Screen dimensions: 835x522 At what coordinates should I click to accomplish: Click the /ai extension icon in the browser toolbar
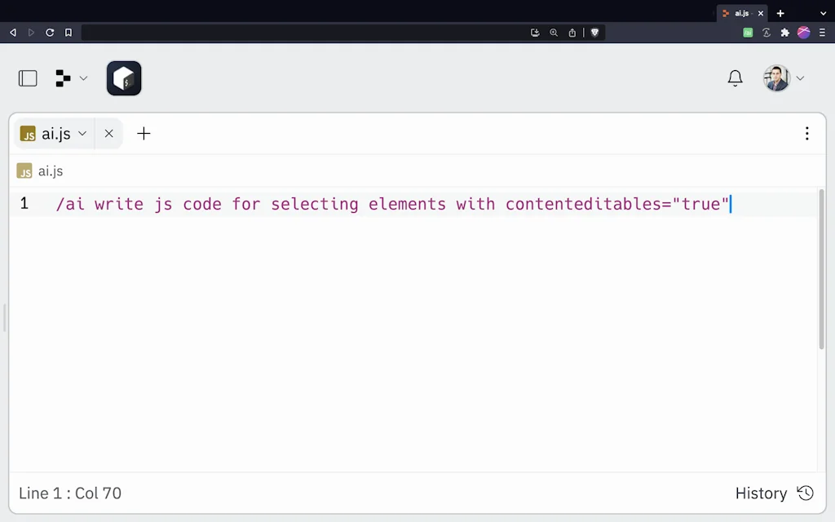point(746,33)
